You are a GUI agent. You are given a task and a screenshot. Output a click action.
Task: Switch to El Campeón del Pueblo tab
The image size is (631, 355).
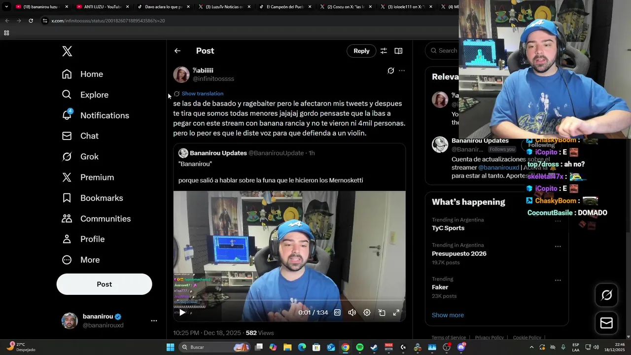284,7
